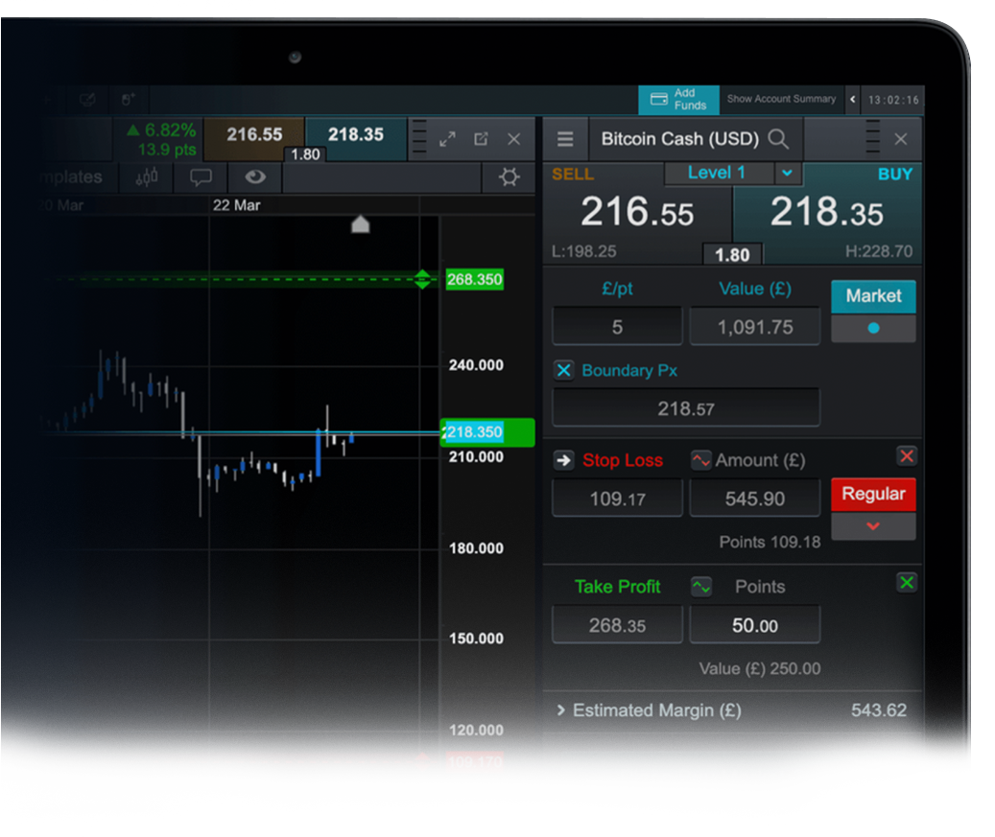Screen dimensions: 995x837
Task: Click the L:198.25 daily low
Action: point(583,252)
